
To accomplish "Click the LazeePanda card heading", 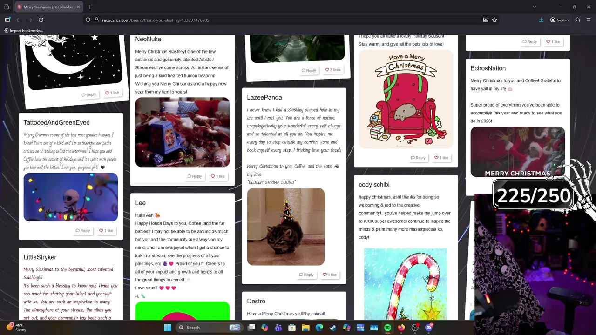I will (264, 97).
